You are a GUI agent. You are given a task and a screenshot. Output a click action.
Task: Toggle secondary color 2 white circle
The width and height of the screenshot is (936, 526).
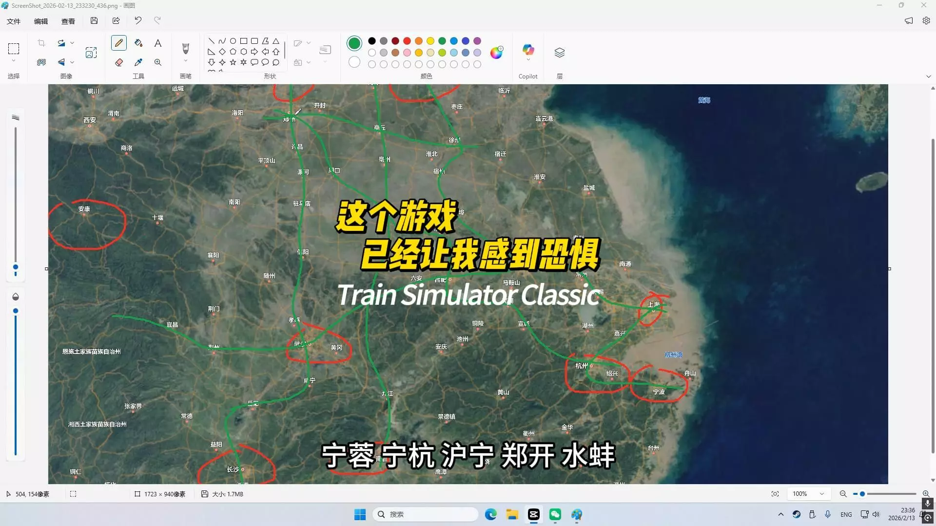pos(354,62)
